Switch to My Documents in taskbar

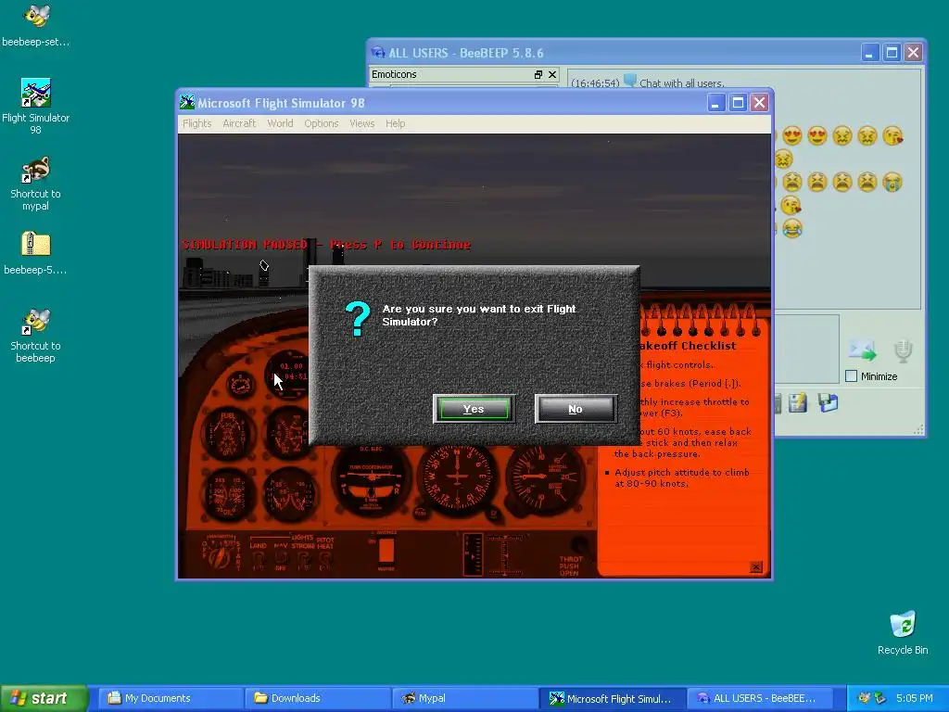pos(170,698)
